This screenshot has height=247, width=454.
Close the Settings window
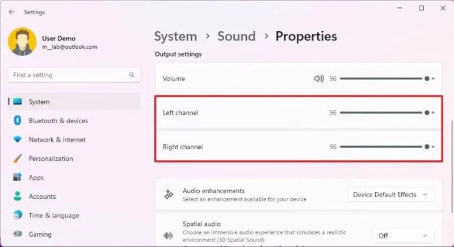[443, 8]
